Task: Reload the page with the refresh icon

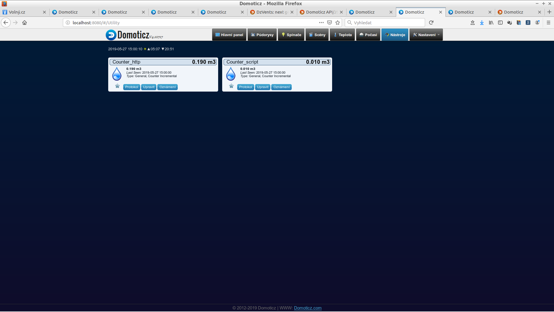Action: [431, 23]
